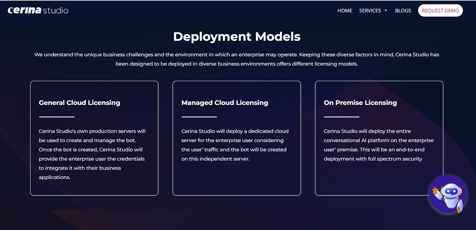Open the SERVICES menu

click(x=370, y=11)
